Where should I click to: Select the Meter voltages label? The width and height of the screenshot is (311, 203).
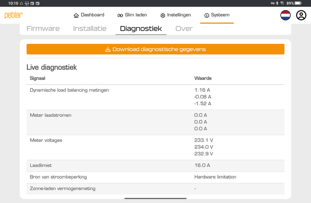[x=46, y=140]
